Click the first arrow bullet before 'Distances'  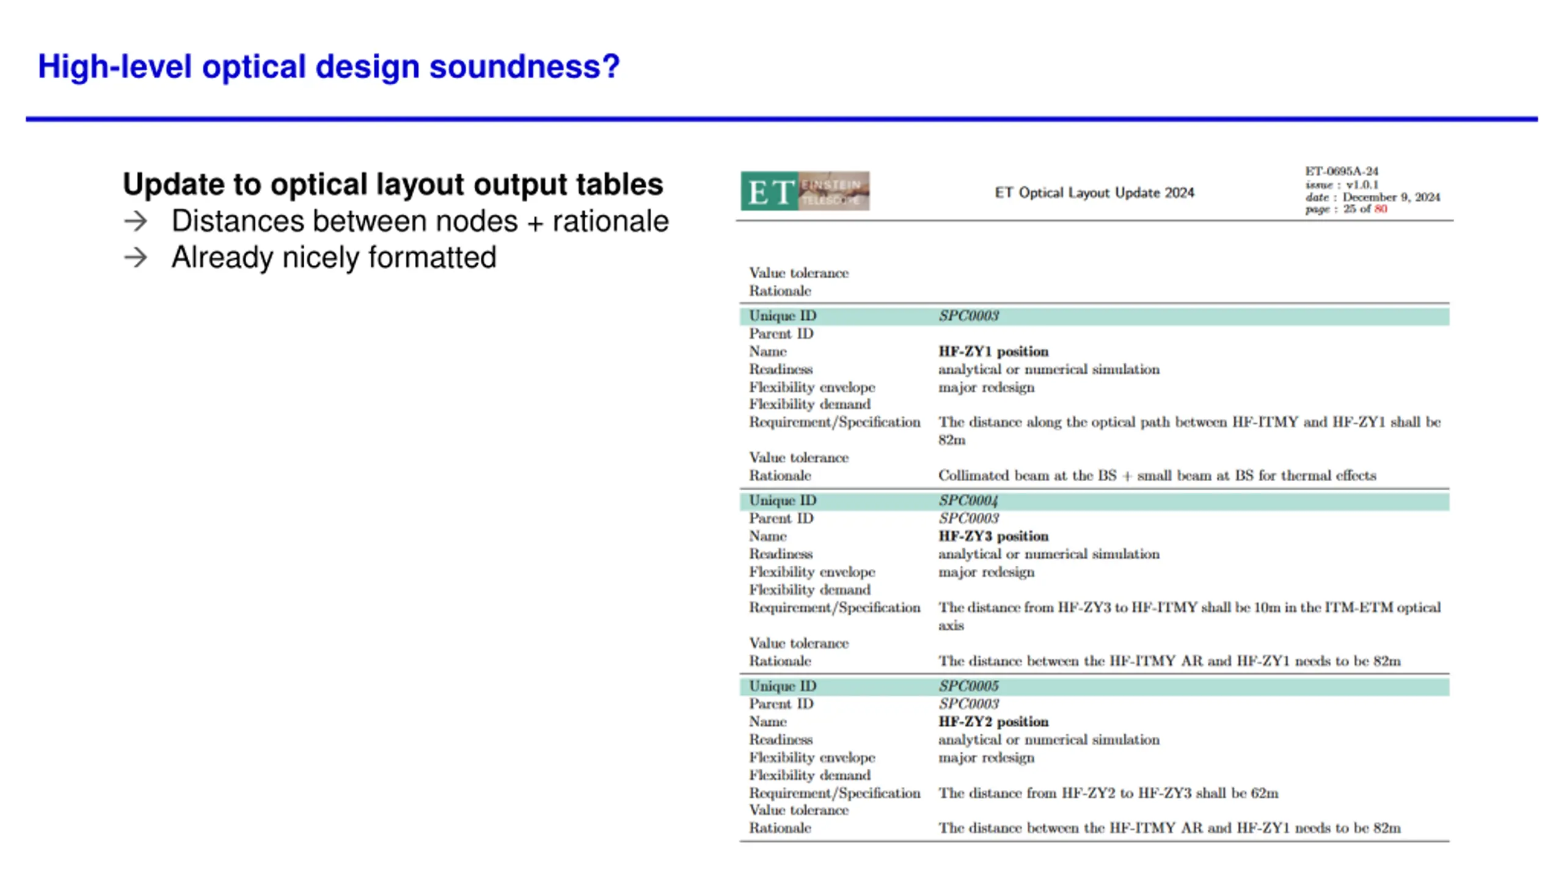(x=136, y=222)
